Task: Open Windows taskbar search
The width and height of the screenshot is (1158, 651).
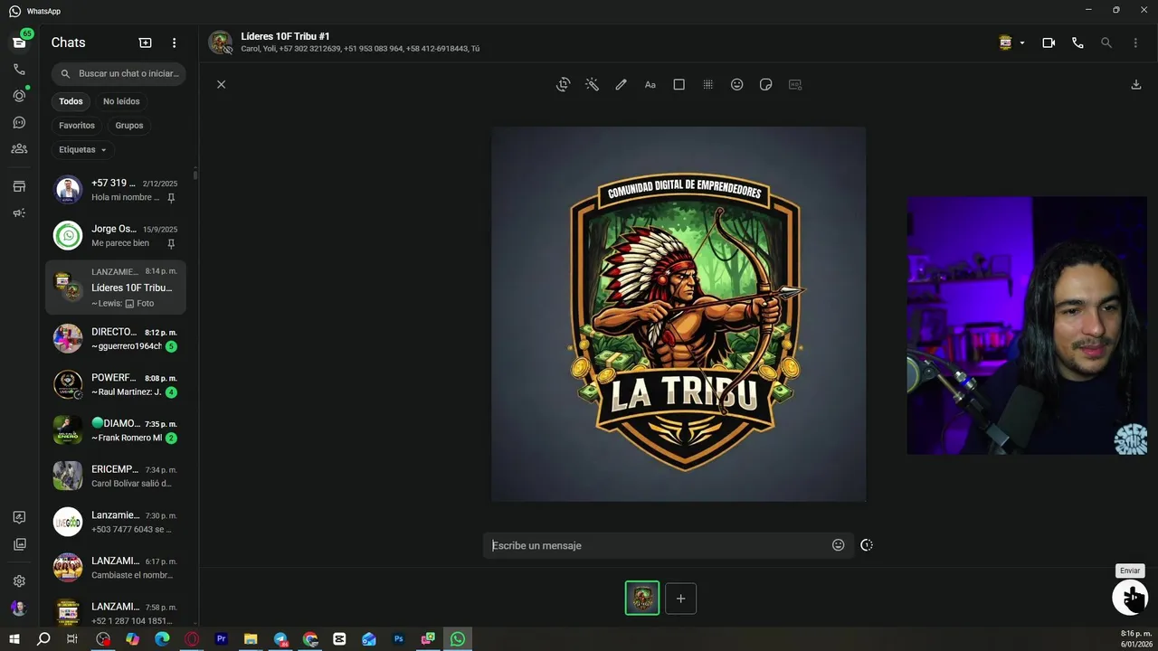Action: click(x=43, y=639)
